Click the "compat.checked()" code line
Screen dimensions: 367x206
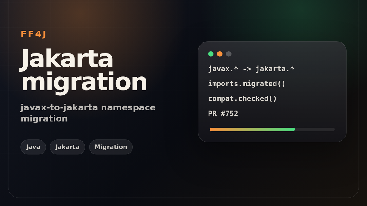(x=242, y=99)
